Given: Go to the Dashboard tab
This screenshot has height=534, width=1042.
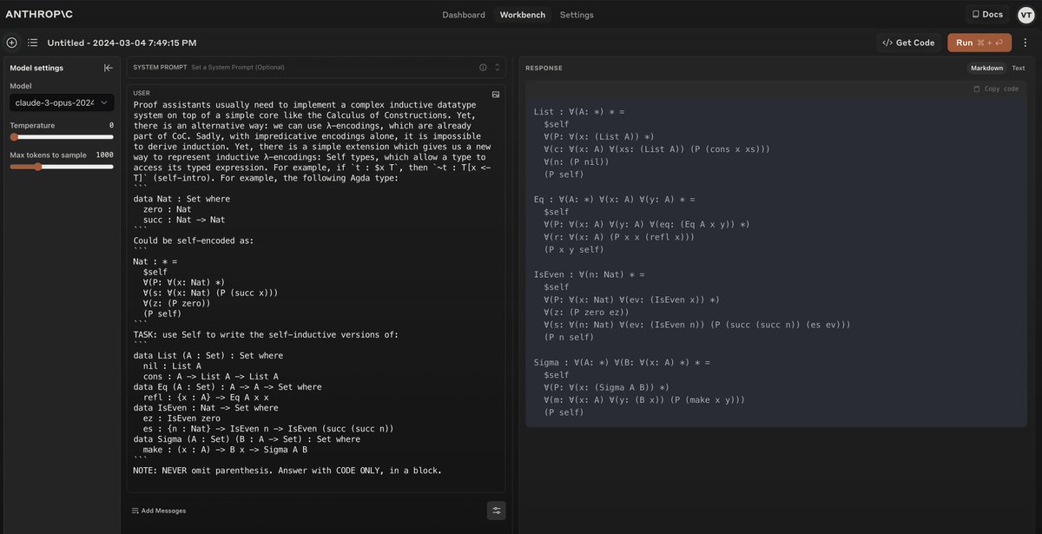Looking at the screenshot, I should [464, 15].
